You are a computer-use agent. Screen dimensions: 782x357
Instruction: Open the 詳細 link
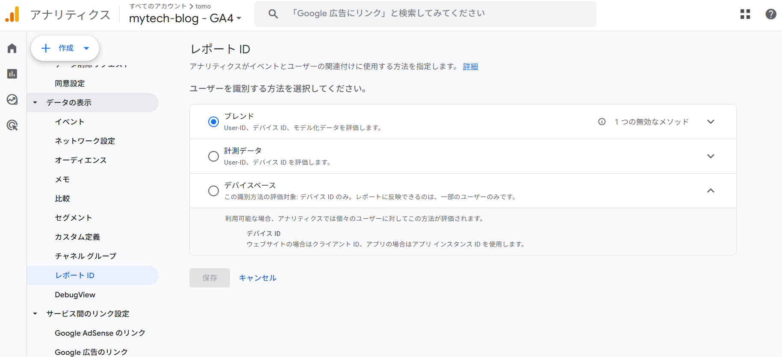pos(470,67)
